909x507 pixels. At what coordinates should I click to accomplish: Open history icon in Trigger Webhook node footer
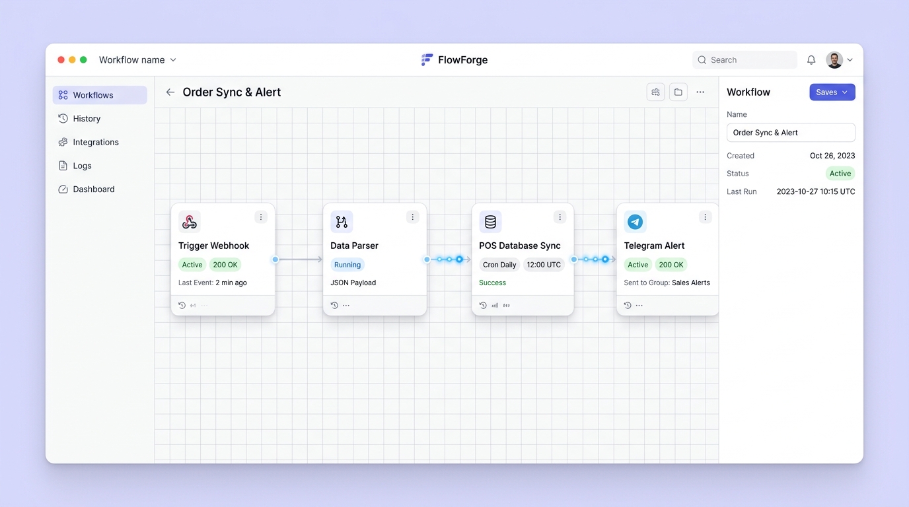point(182,306)
